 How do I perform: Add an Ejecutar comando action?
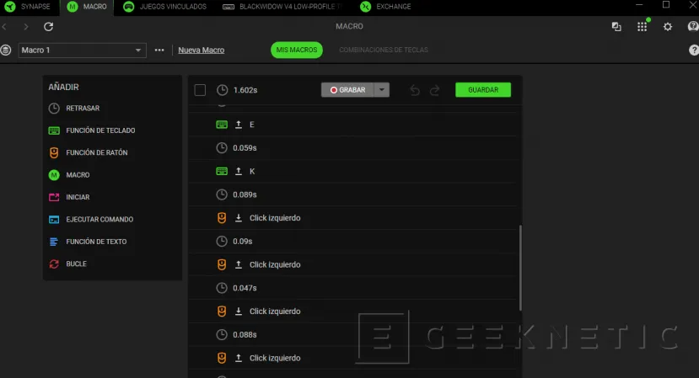click(99, 220)
